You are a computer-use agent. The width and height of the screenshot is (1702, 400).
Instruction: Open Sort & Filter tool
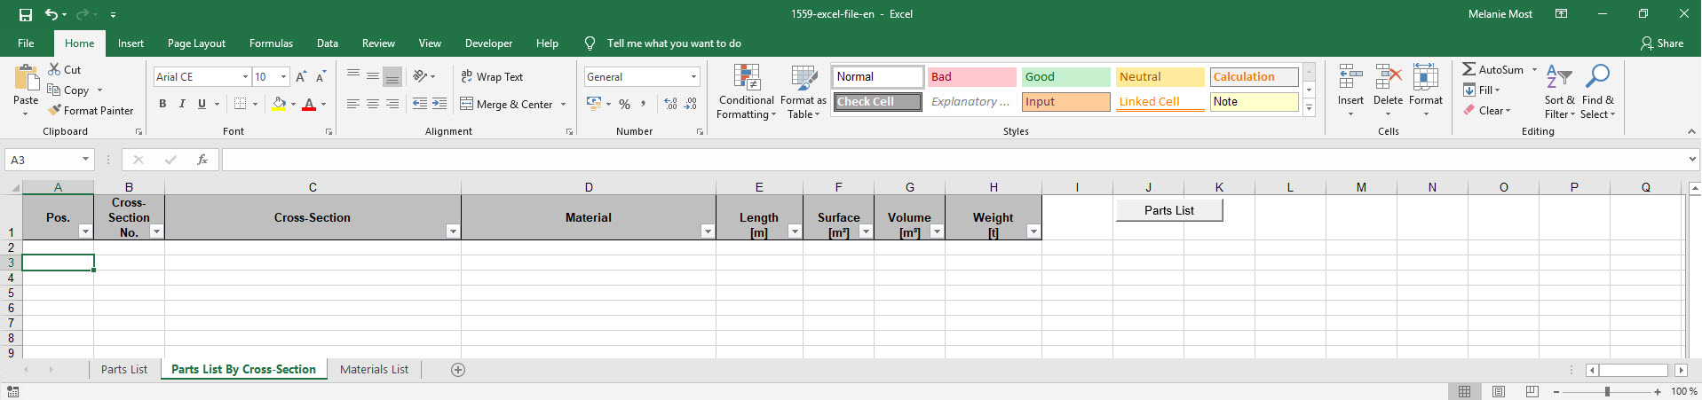(1559, 91)
